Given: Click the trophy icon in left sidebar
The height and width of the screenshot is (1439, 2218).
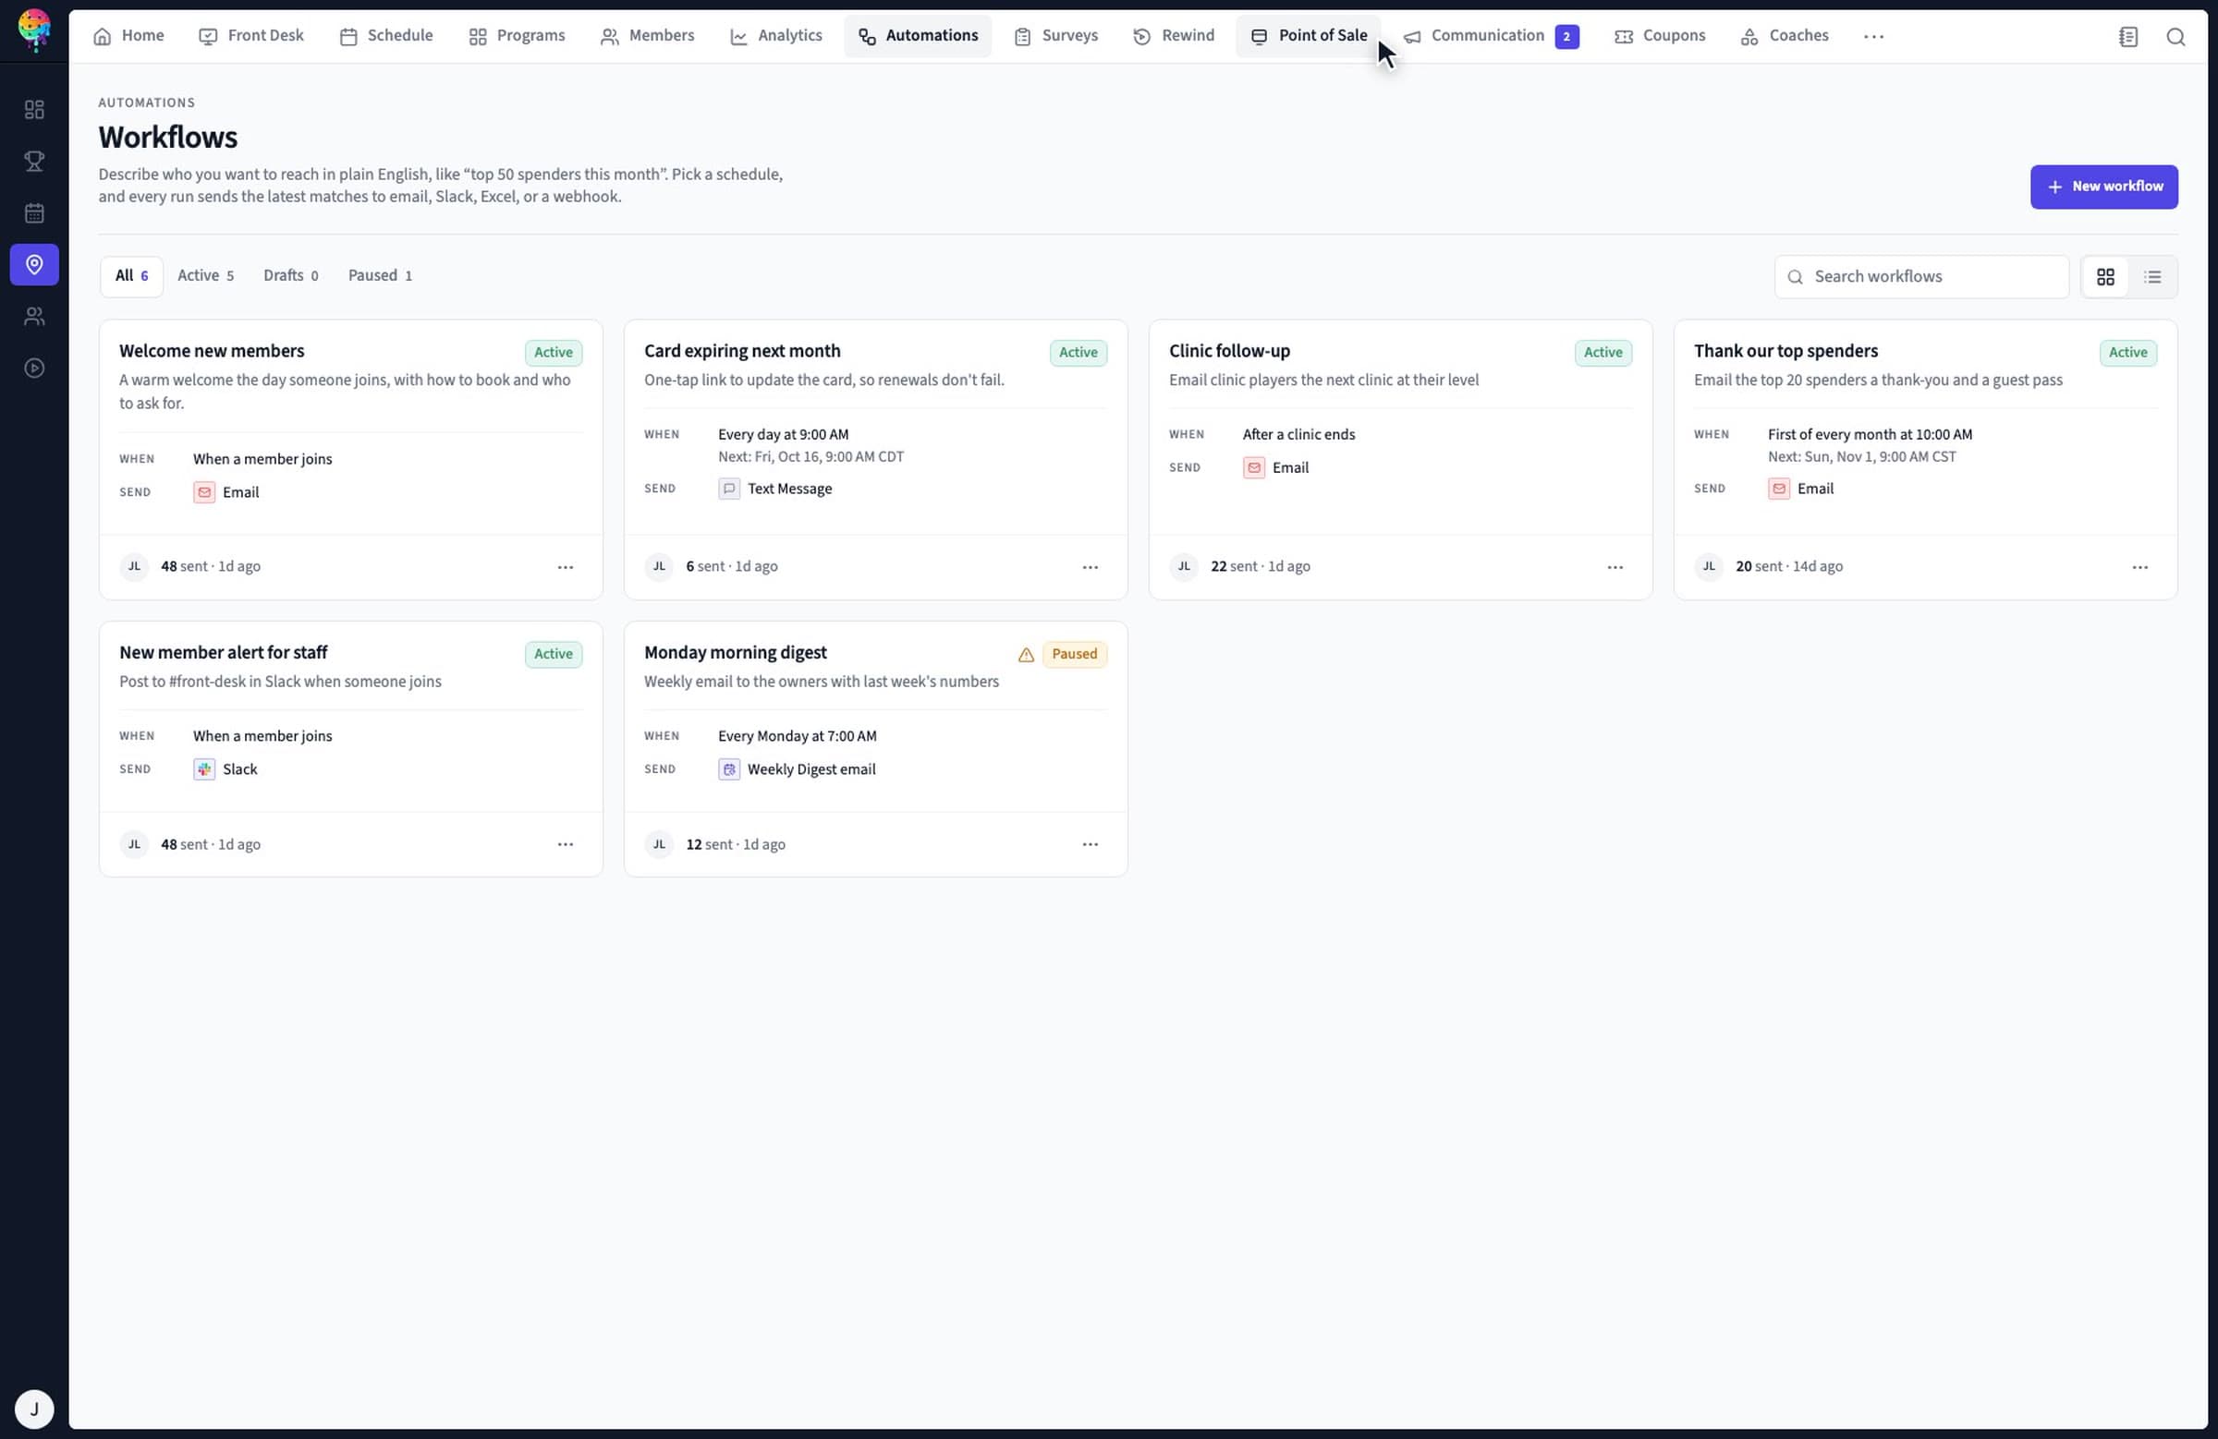Looking at the screenshot, I should [x=34, y=161].
